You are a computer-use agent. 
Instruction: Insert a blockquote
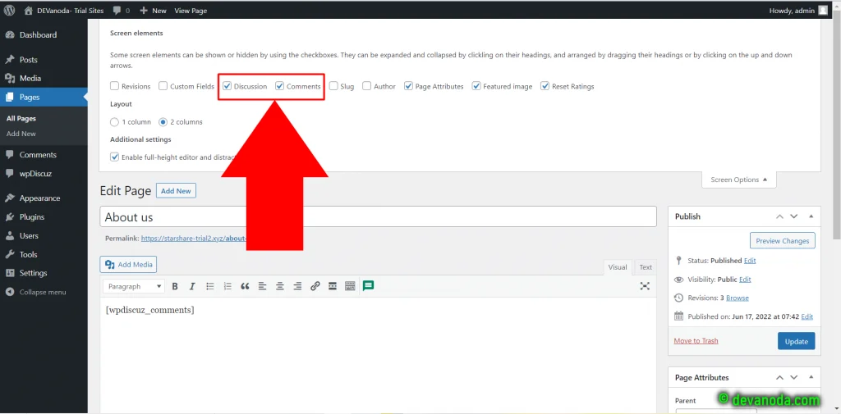[245, 287]
